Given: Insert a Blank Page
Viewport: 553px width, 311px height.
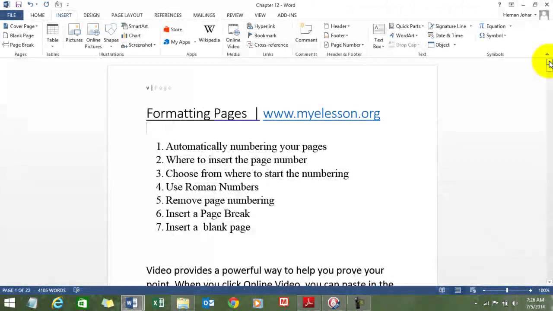Looking at the screenshot, I should 18,36.
